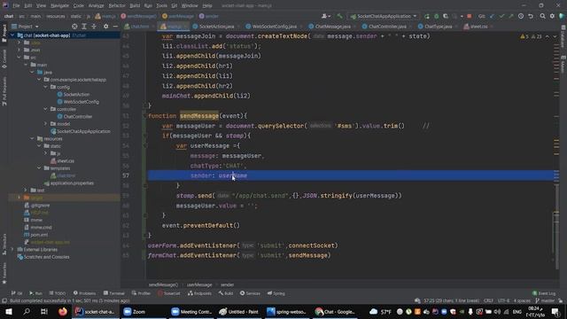Open the TODO tool window

58,293
